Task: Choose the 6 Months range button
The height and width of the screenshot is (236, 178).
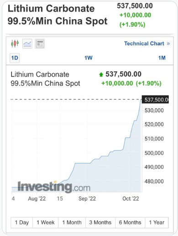Action: coord(130,222)
